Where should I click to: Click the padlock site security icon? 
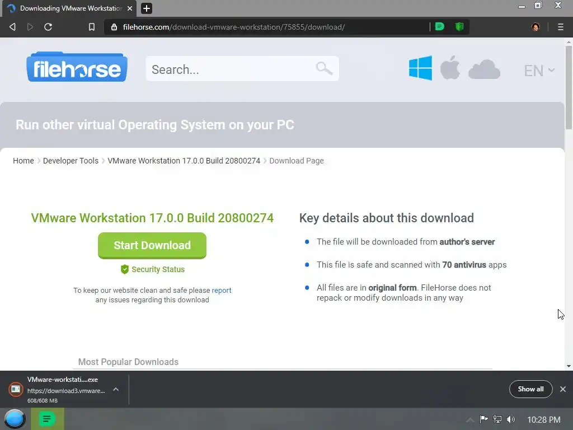click(114, 27)
